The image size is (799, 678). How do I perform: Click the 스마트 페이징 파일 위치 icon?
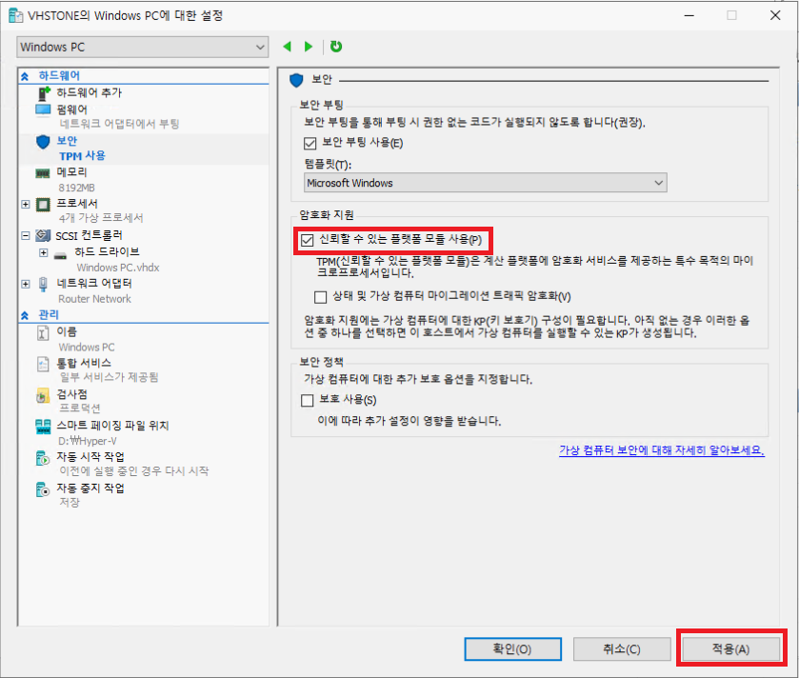point(43,427)
